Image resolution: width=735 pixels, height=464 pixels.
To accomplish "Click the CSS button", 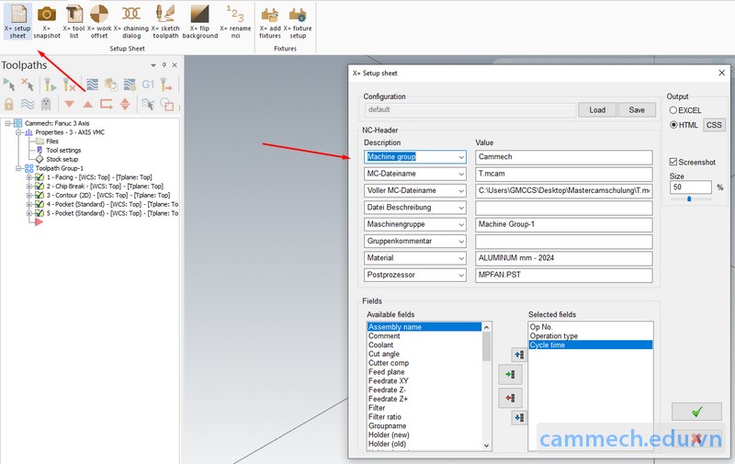I will (x=714, y=125).
